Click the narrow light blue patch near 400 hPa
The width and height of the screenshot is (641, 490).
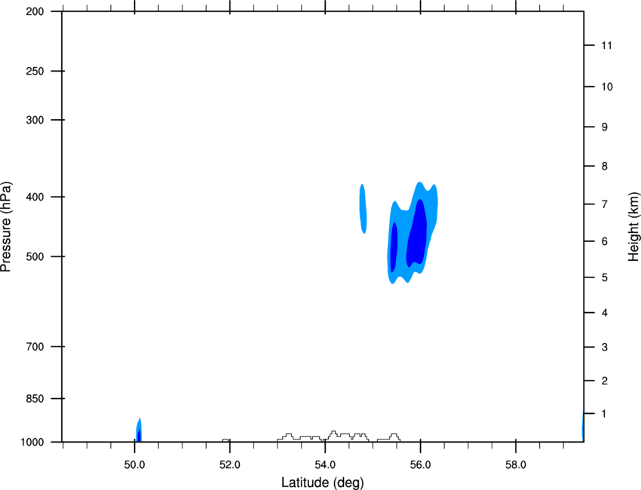point(363,208)
